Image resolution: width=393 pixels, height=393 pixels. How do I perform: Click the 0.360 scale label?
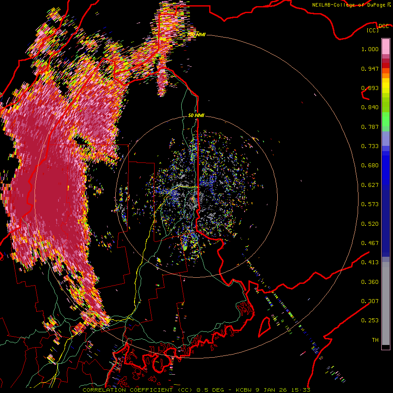370,282
